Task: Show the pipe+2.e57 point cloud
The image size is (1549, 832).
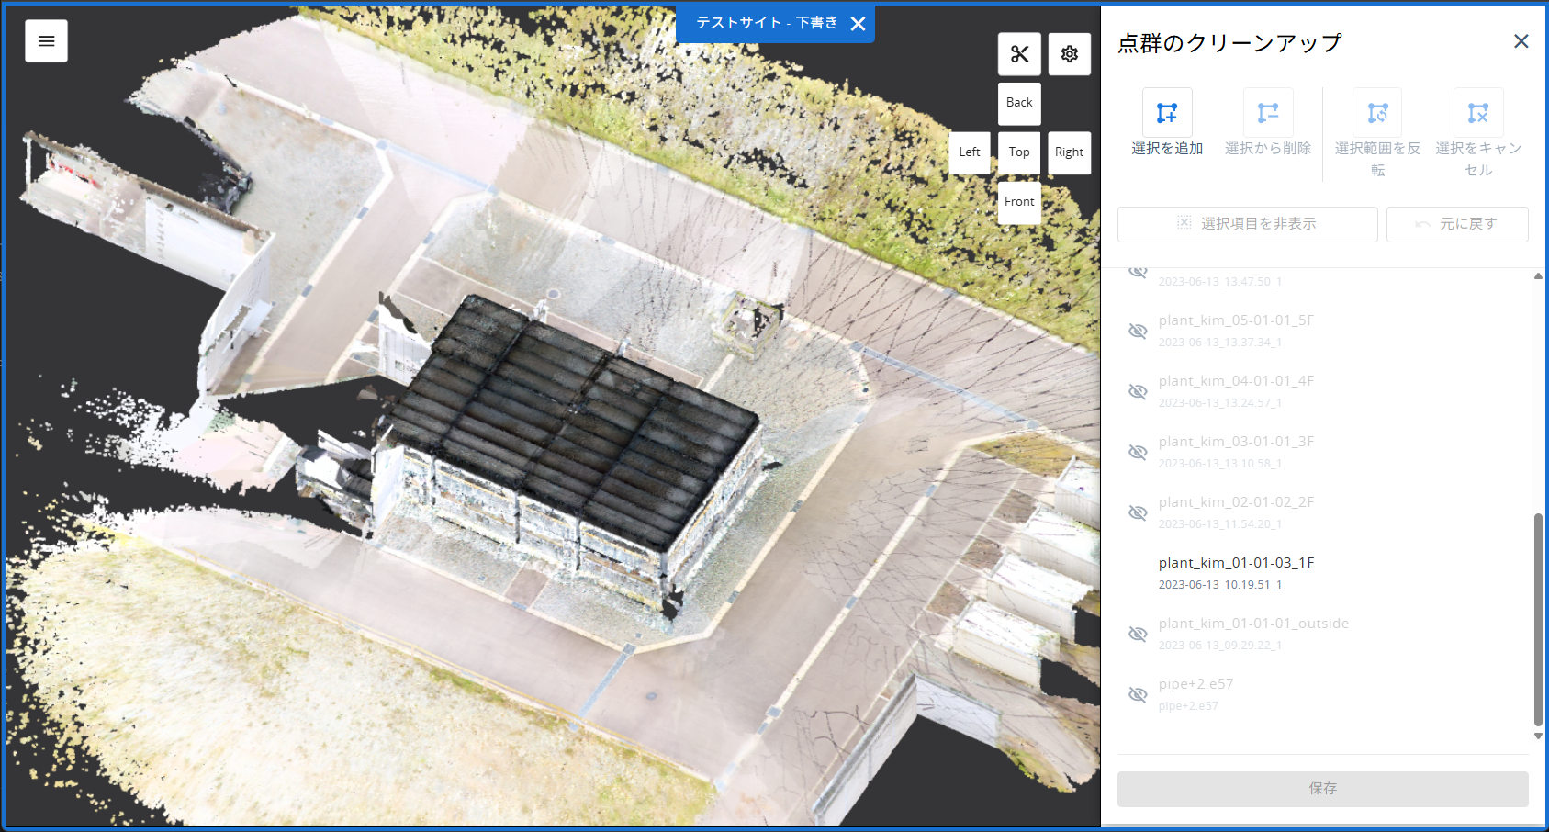Action: coord(1138,694)
